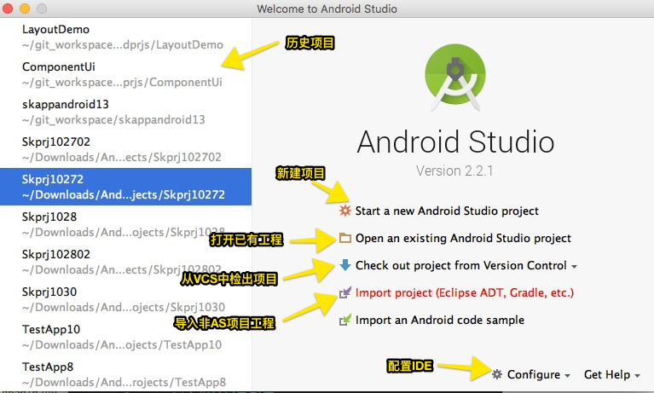Image resolution: width=654 pixels, height=393 pixels.
Task: Choose the Skprj102702 project entry
Action: (x=125, y=149)
